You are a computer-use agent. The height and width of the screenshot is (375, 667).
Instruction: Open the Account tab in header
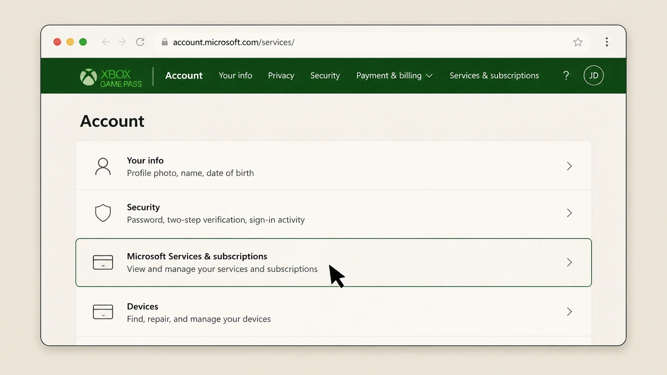click(184, 76)
